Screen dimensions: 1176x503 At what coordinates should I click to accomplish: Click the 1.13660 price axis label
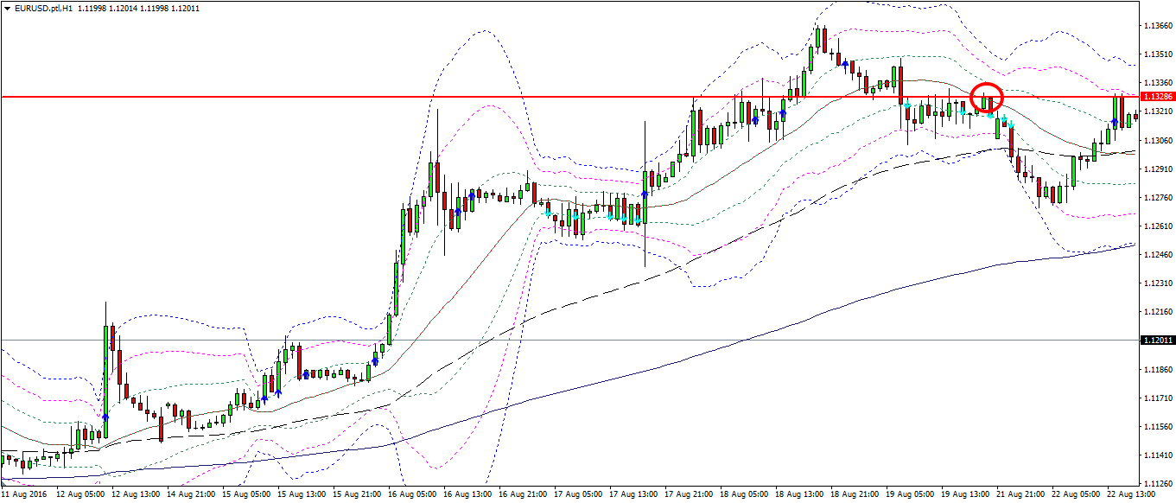1157,26
